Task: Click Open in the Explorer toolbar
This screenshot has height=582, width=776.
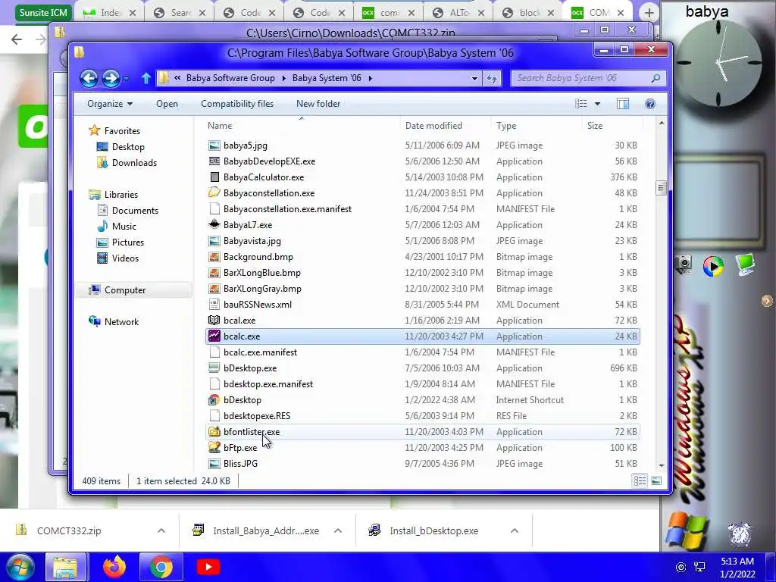Action: [x=167, y=103]
